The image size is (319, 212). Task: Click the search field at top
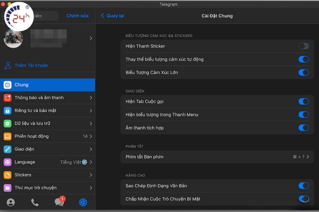click(x=31, y=16)
